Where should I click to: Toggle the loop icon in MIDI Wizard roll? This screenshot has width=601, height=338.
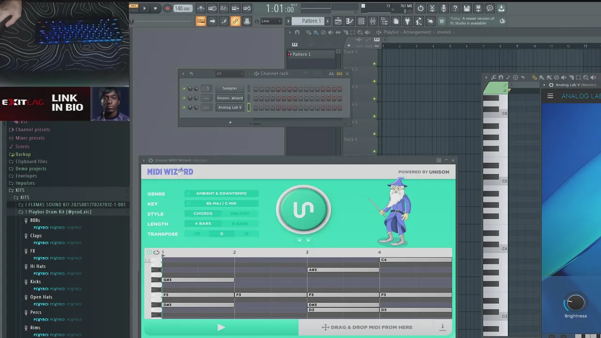156,253
